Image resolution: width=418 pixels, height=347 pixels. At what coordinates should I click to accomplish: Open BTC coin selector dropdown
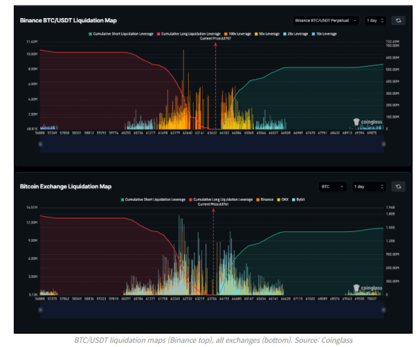[x=332, y=187]
